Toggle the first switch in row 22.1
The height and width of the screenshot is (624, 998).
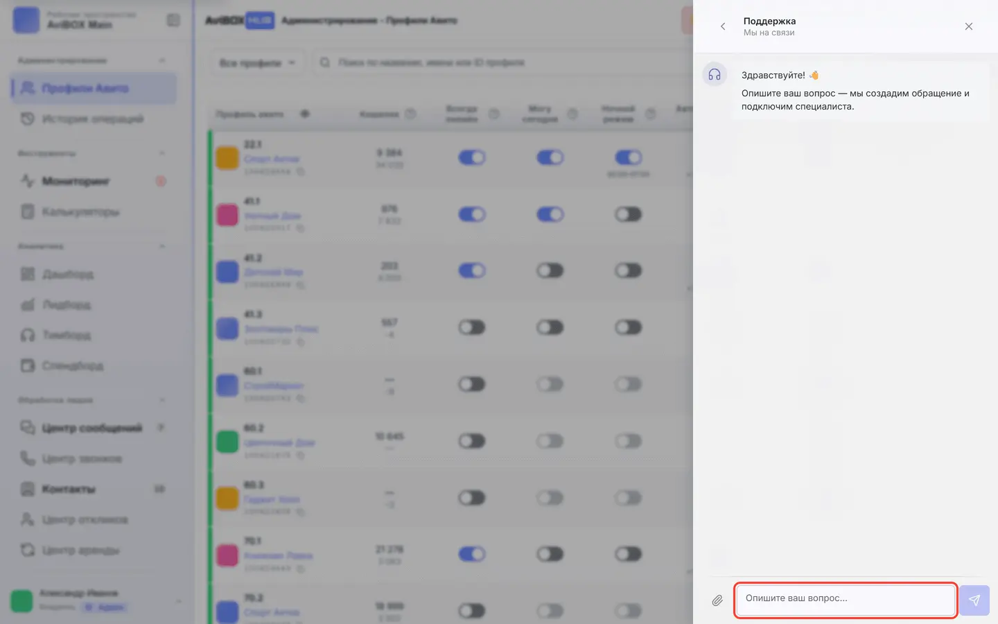pos(472,157)
